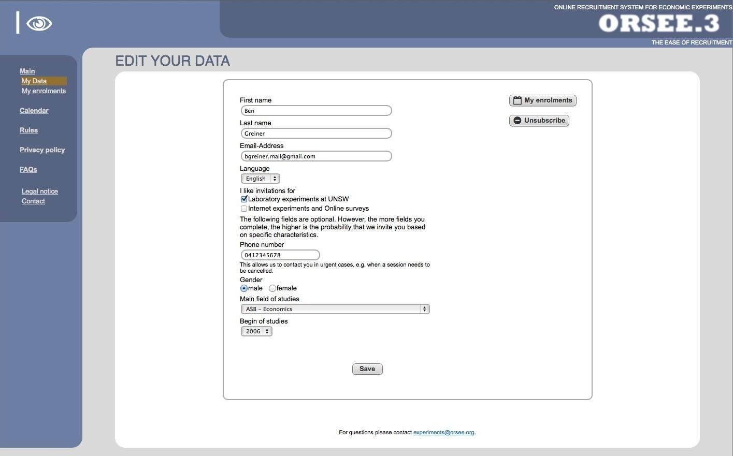
Task: Click inside the First name field
Action: pos(315,110)
